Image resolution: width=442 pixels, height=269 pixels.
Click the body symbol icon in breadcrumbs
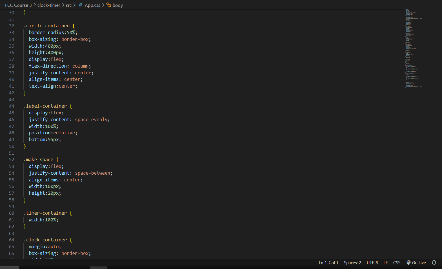(109, 5)
